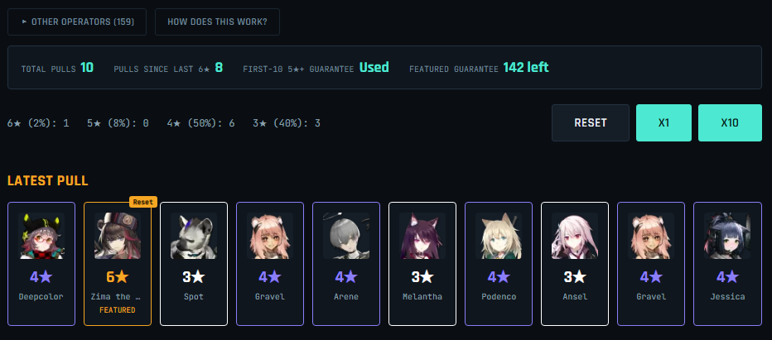Click the Featured Guarantee 142 left counter
This screenshot has width=772, height=340.
click(479, 68)
